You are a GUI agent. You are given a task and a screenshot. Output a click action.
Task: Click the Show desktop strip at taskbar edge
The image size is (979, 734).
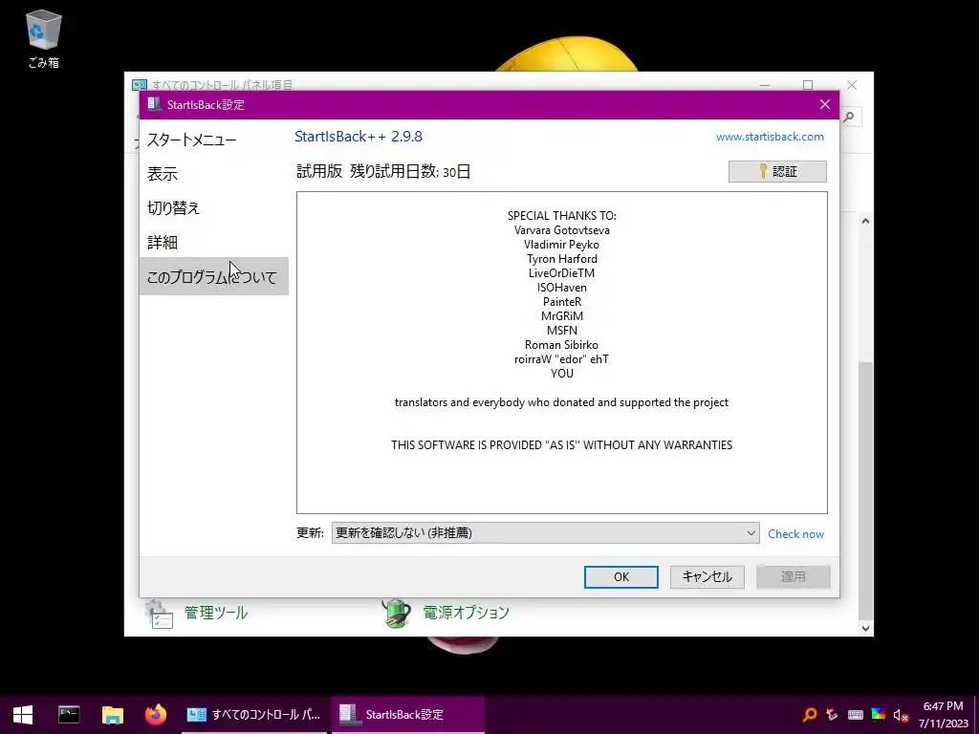point(976,715)
